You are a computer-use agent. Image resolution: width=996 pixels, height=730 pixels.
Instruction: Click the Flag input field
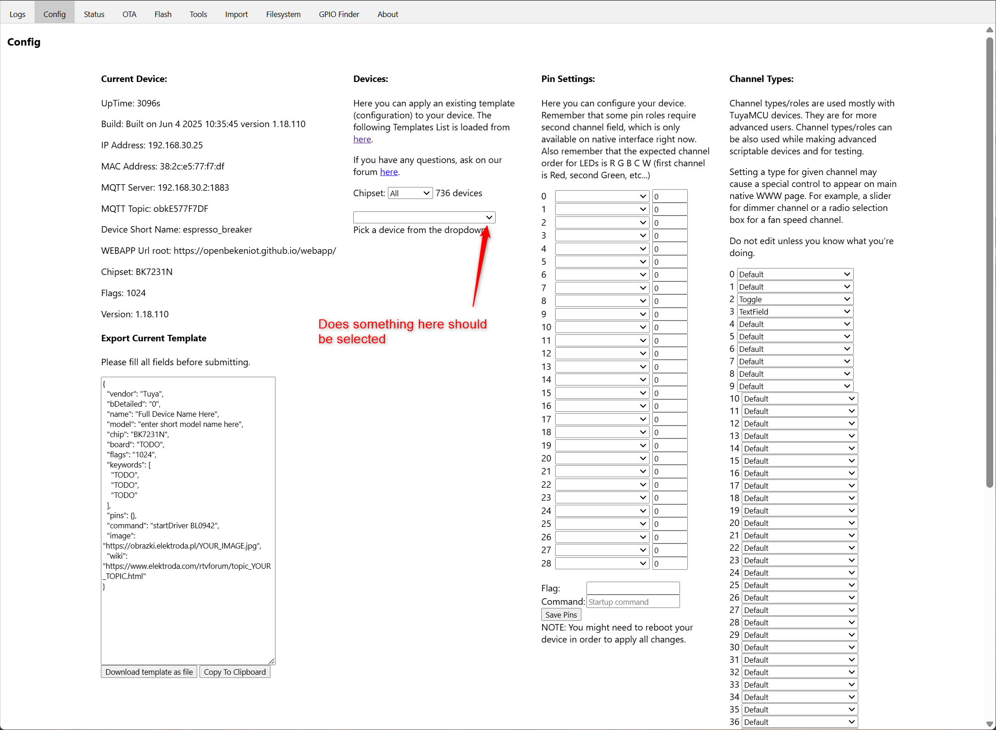pyautogui.click(x=633, y=588)
